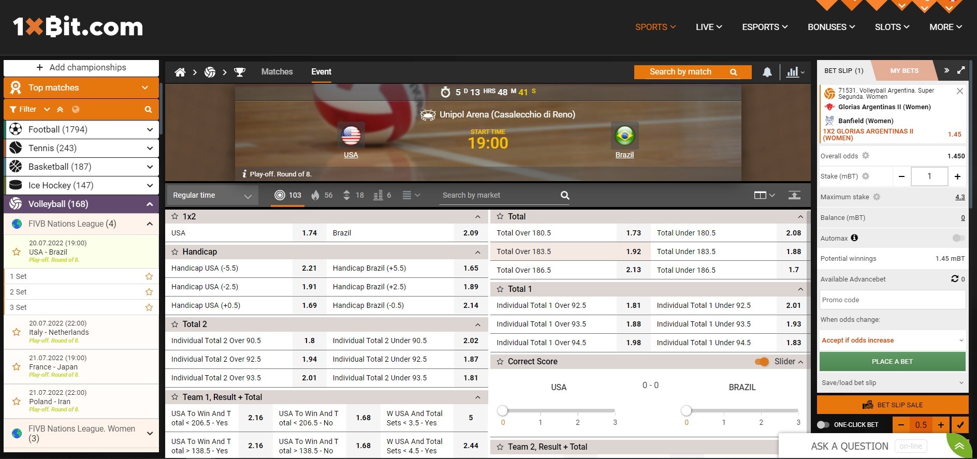Favorite the USA - Brazil match star
Viewport: 977px width, 459px height.
(17, 251)
